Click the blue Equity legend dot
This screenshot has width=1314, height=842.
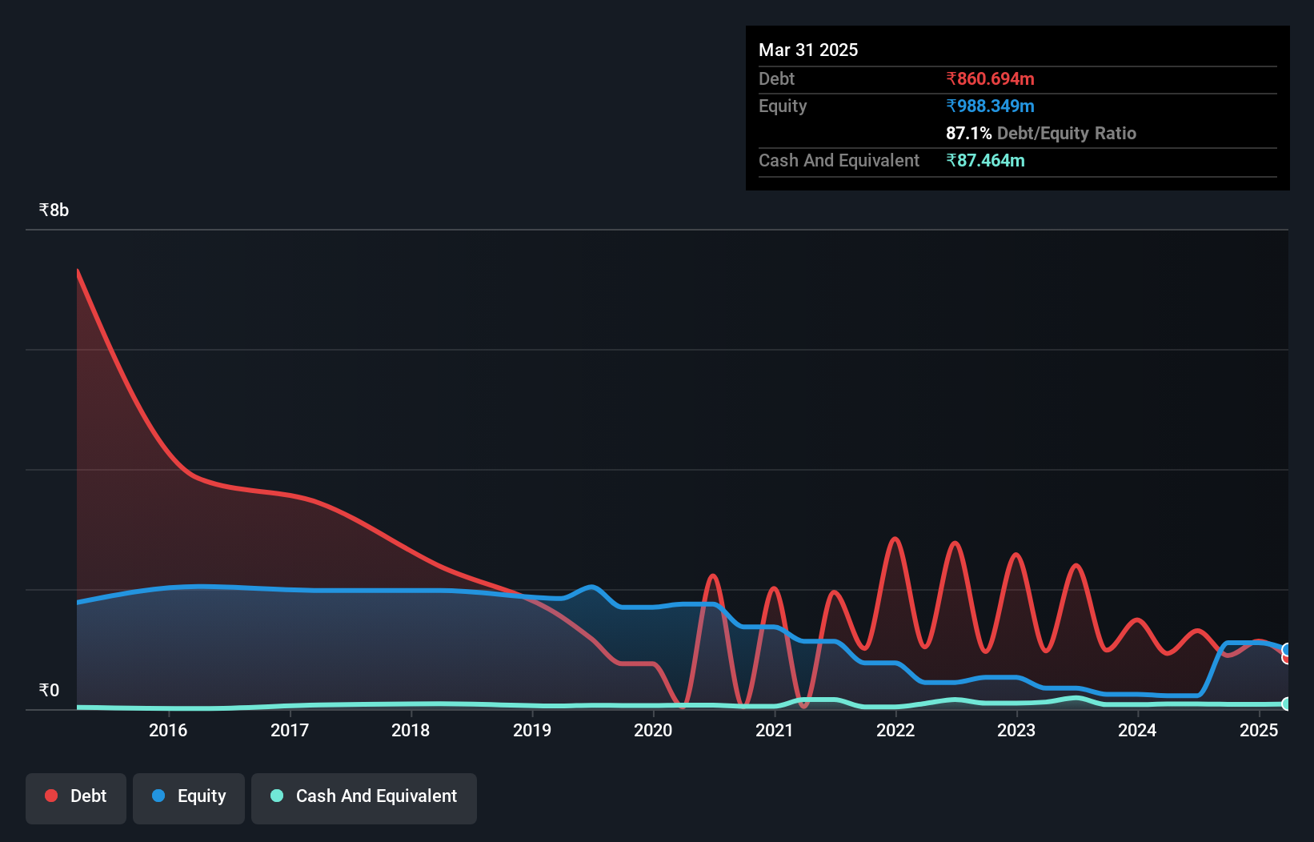(x=158, y=796)
